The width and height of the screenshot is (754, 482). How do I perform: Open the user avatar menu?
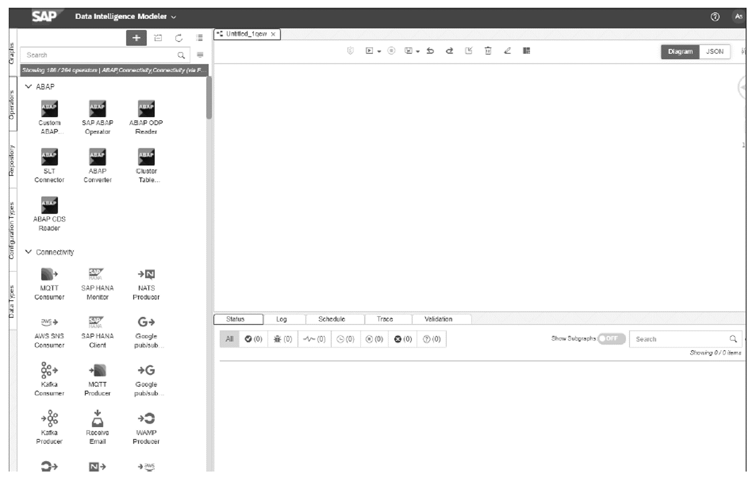click(738, 17)
